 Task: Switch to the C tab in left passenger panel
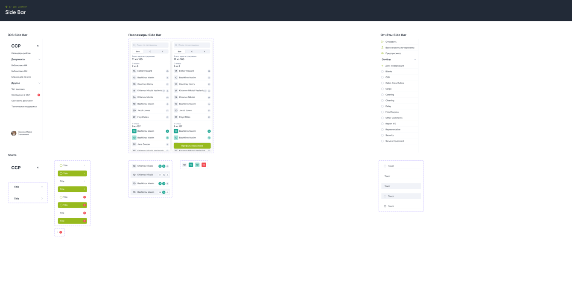pyautogui.click(x=150, y=51)
